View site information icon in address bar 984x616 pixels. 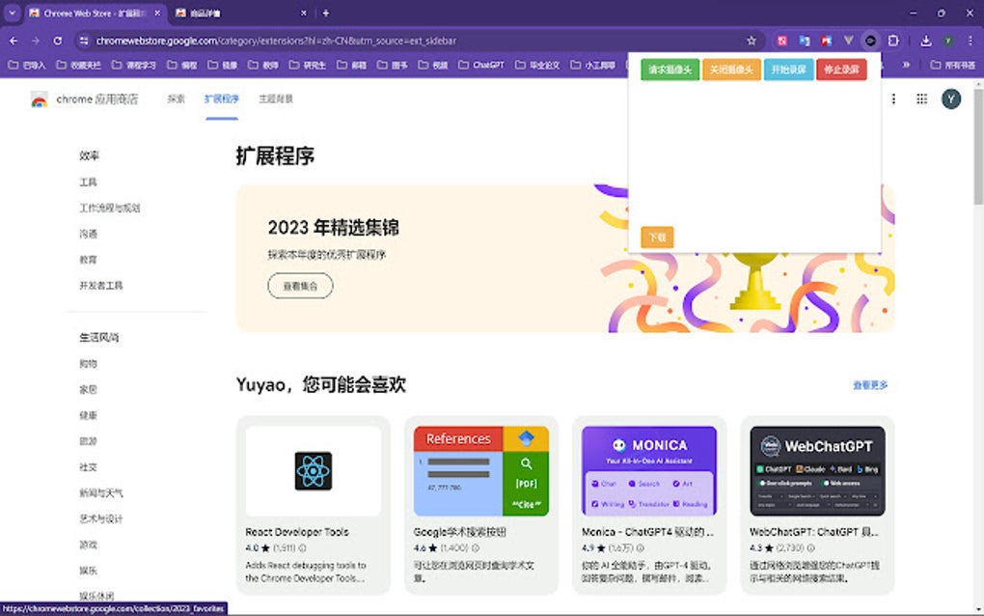(x=84, y=41)
